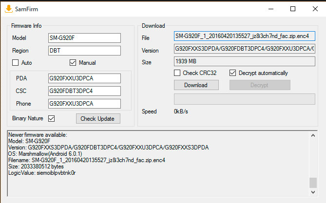Close the SamFirm window
Image resolution: width=326 pixels, height=203 pixels.
pos(314,9)
